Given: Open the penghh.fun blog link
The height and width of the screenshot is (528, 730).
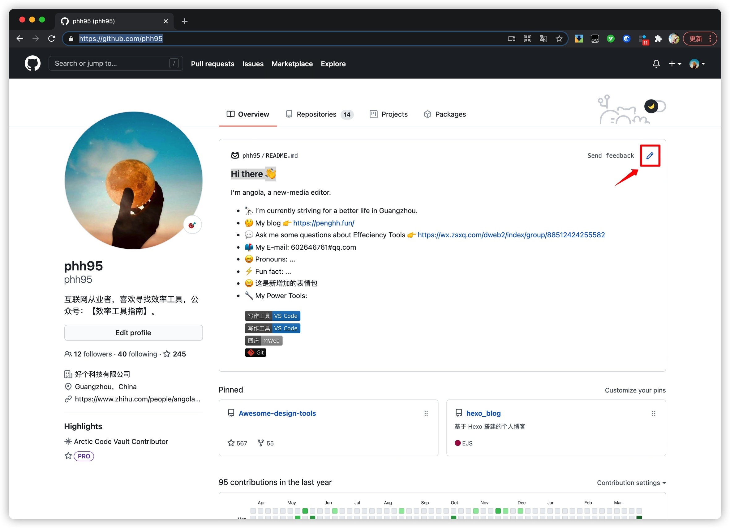Looking at the screenshot, I should click(x=324, y=223).
